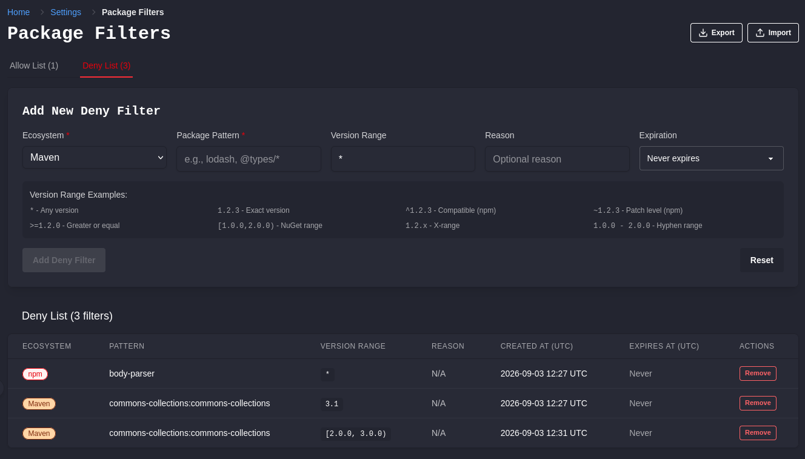Click the Export download icon

click(703, 33)
